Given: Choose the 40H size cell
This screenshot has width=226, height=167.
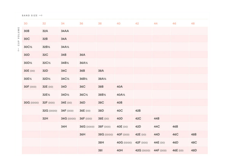Looking at the screenshot, I should 120,150.
